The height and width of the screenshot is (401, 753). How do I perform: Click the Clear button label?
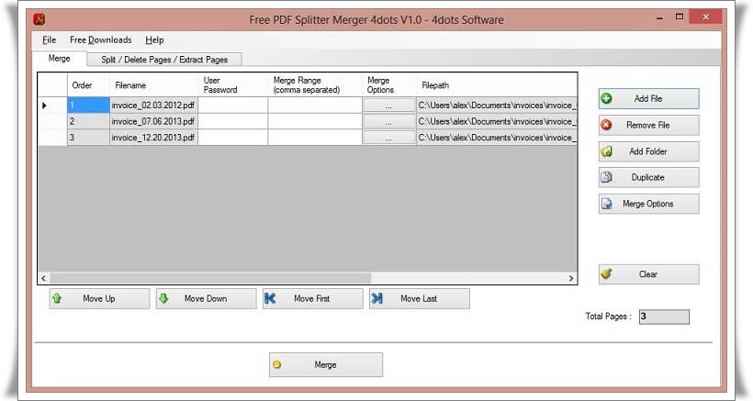(x=648, y=273)
